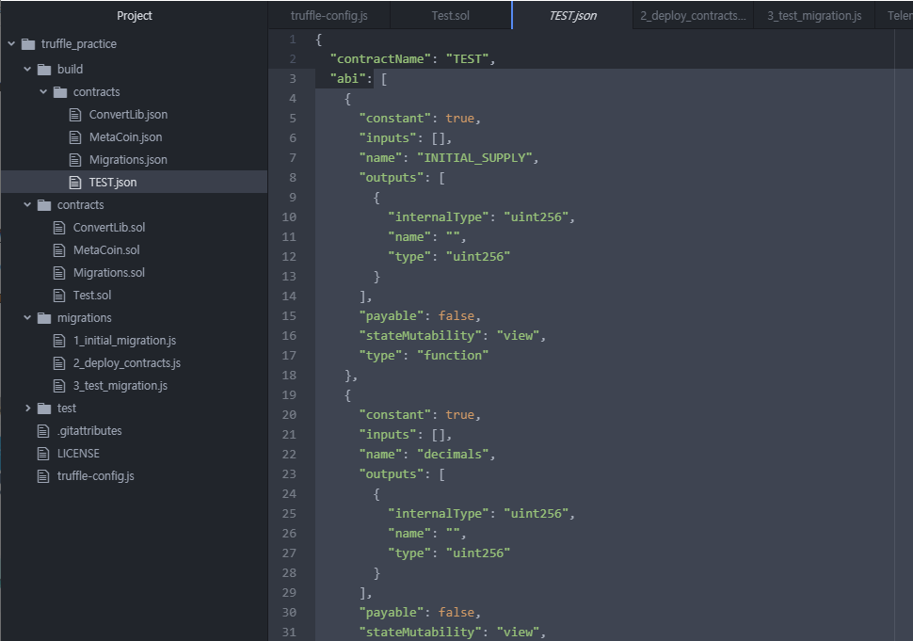Open 2_deploy_contracts.js from the project tree

coord(127,363)
